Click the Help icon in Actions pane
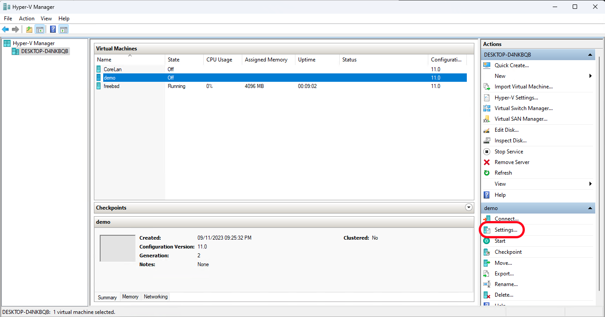 [x=487, y=195]
